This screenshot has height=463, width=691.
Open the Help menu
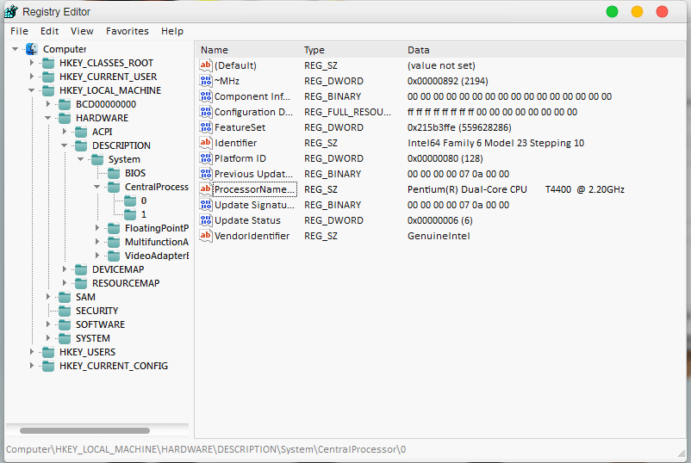click(172, 31)
